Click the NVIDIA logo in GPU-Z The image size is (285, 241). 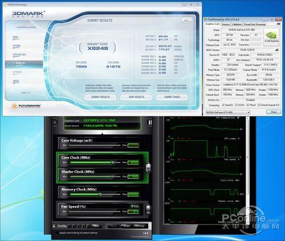point(271,37)
